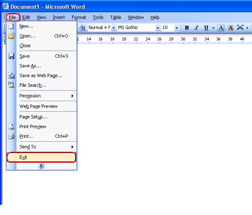Open the Character Scaling dropdown arrow

pyautogui.click(x=247, y=28)
